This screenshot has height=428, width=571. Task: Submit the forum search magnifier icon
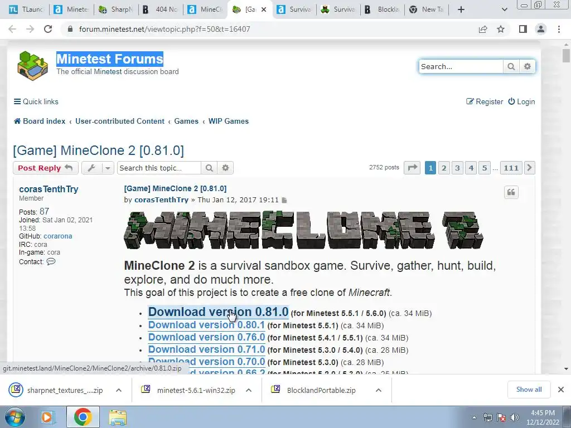pyautogui.click(x=511, y=67)
